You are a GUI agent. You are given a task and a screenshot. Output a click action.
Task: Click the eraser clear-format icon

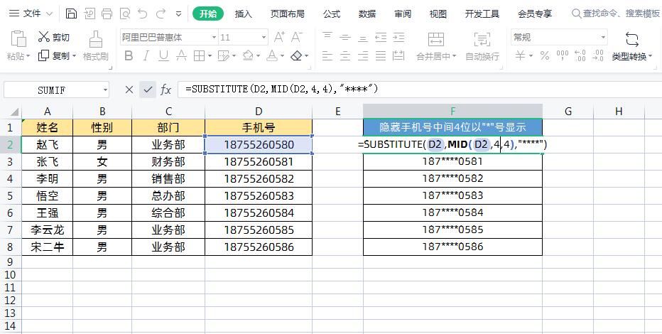click(x=297, y=55)
